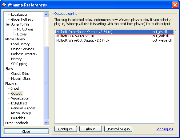
Task: Open Input plug-ins page
Action: [15, 88]
